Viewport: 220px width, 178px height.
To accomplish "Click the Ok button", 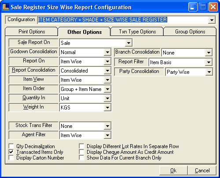I will click(x=173, y=171).
